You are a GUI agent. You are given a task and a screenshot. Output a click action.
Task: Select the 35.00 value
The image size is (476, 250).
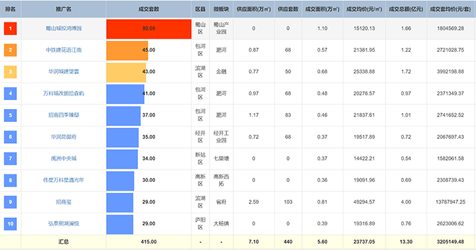[149, 137]
